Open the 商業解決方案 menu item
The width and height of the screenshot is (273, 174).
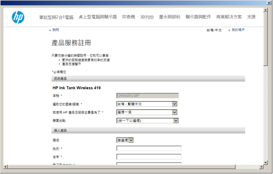pos(229,17)
